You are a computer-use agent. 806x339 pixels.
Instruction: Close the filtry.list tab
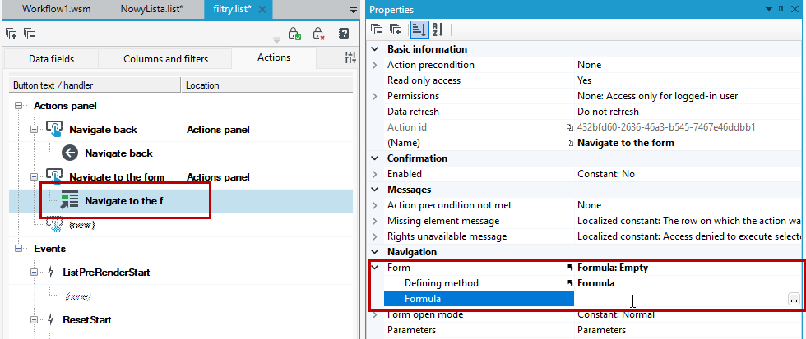click(262, 9)
